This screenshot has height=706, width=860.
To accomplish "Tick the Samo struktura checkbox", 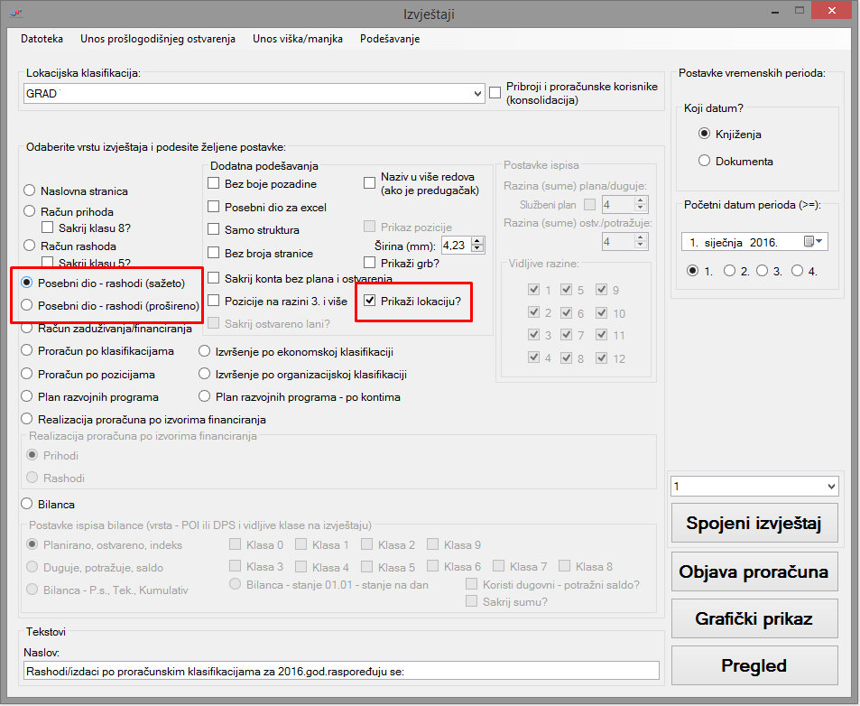I will tap(214, 230).
